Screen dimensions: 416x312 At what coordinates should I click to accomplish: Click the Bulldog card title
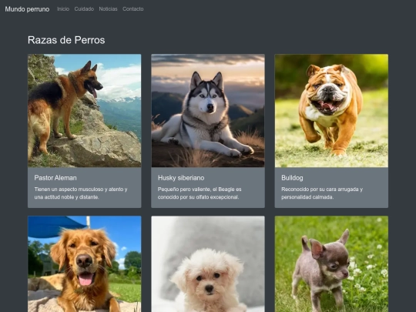click(292, 178)
